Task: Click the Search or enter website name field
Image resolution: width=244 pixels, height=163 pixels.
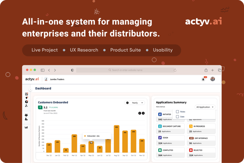Action: click(x=125, y=70)
